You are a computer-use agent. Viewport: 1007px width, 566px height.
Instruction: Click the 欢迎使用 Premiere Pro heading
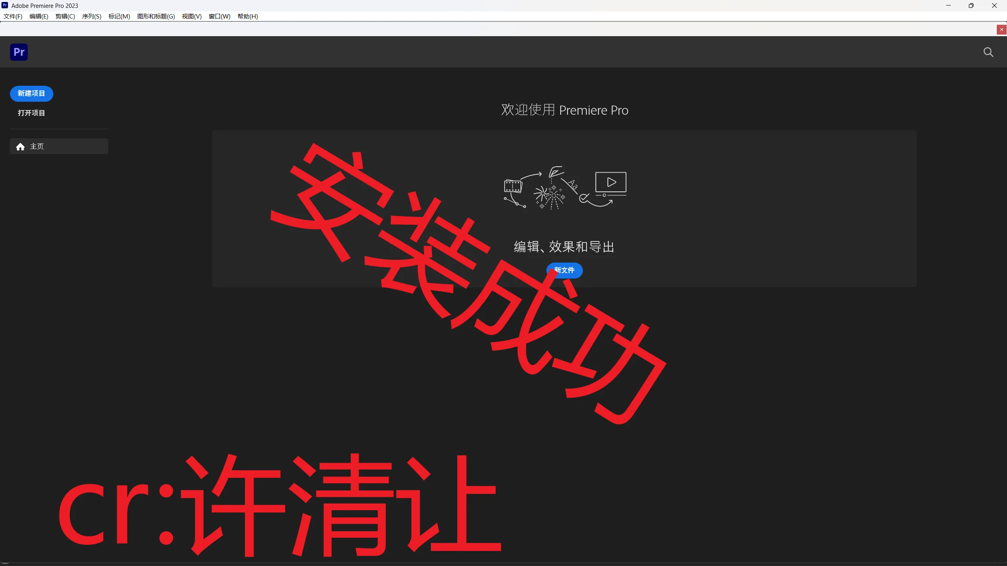coord(564,110)
